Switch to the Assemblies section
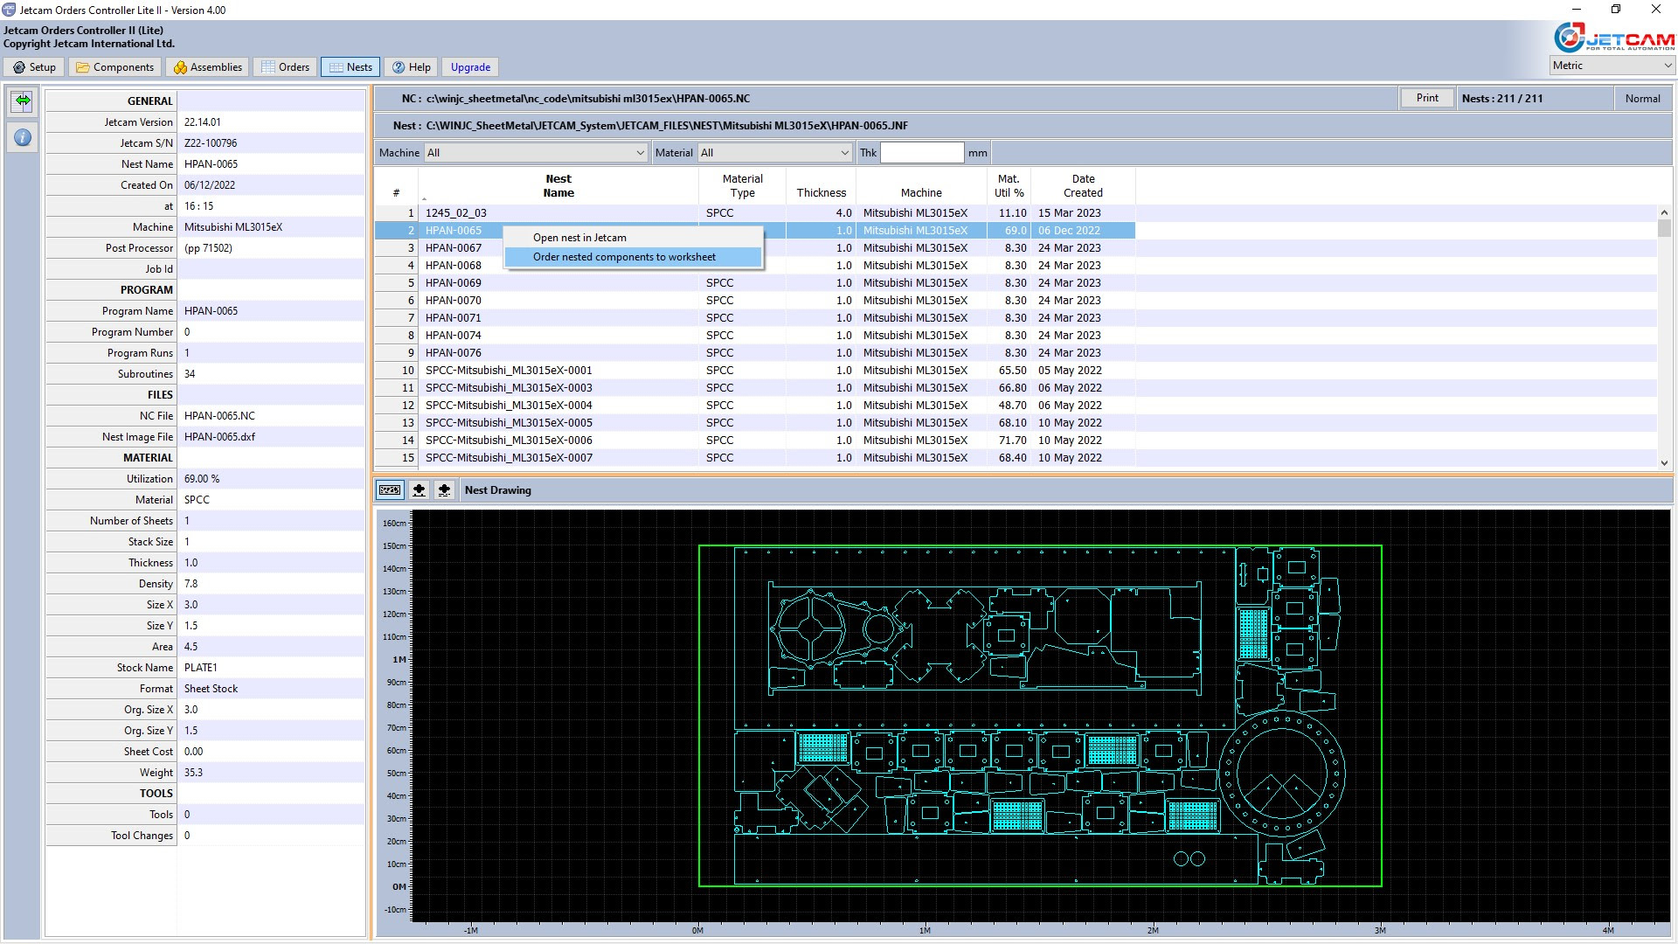The image size is (1678, 944). 207,67
